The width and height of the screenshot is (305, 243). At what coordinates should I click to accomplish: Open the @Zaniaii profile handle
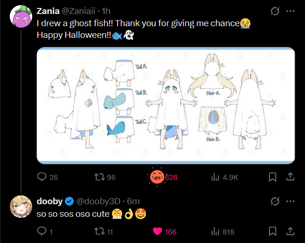[x=78, y=11]
